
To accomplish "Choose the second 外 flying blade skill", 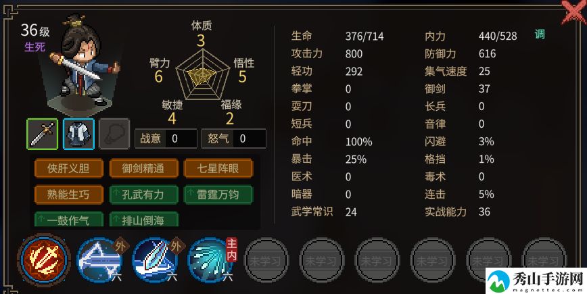I will coord(156,260).
